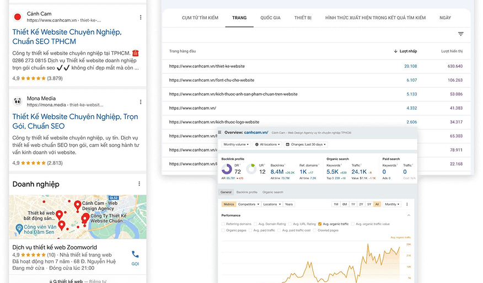Enable the Crawled pages checkbox
Viewport: 483px width, 283px height.
pos(314,230)
